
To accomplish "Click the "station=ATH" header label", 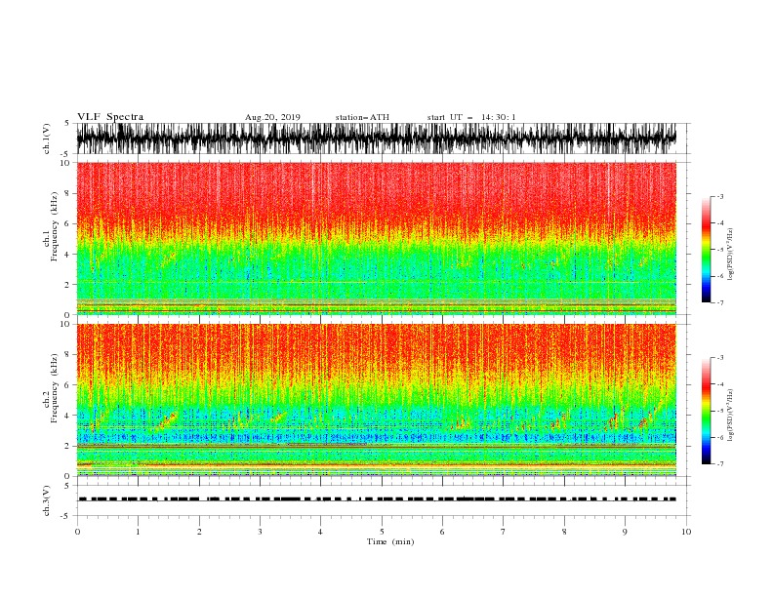I will 362,117.
